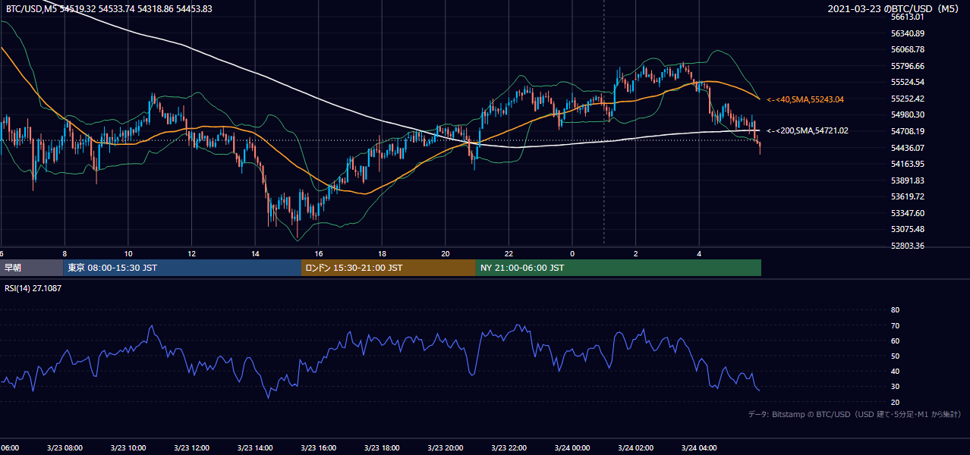Screen dimensions: 970x455
Task: Click the 2021-03-23 BTC/USD (M5) chart title
Action: (895, 8)
